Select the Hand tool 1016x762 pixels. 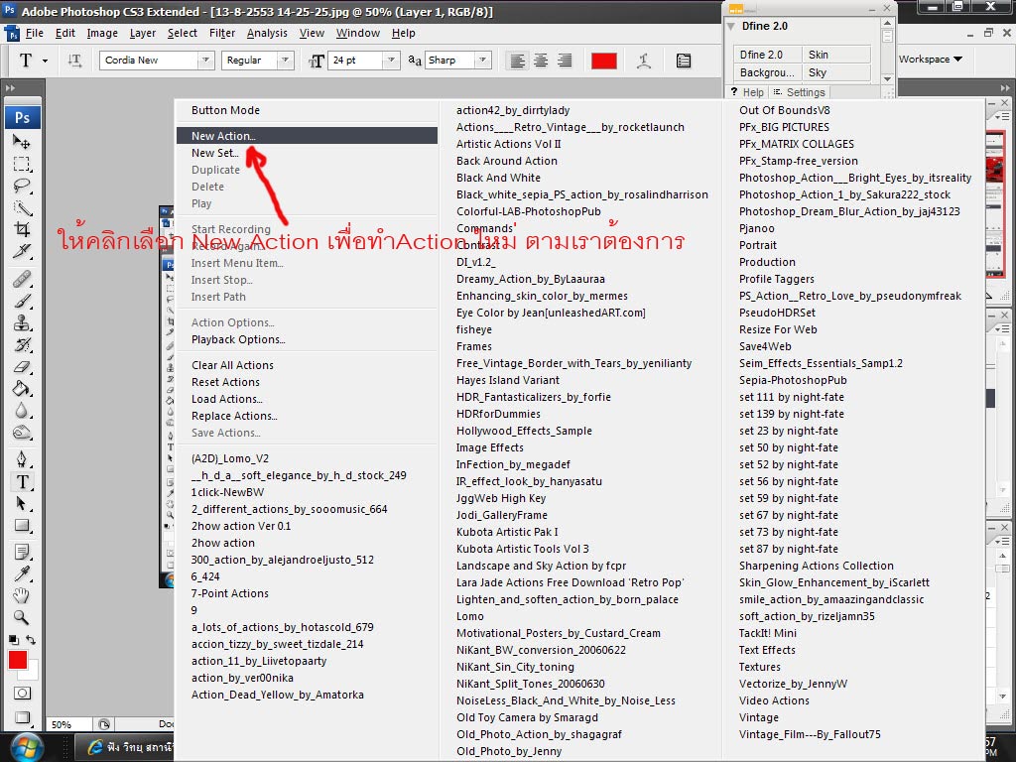[22, 595]
